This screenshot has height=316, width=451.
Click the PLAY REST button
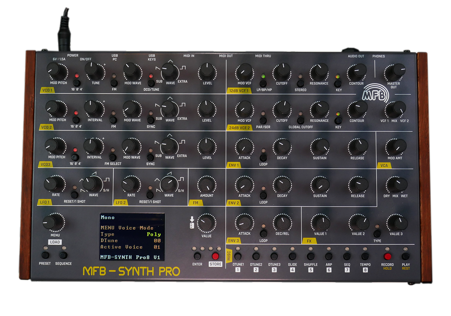pos(405,256)
